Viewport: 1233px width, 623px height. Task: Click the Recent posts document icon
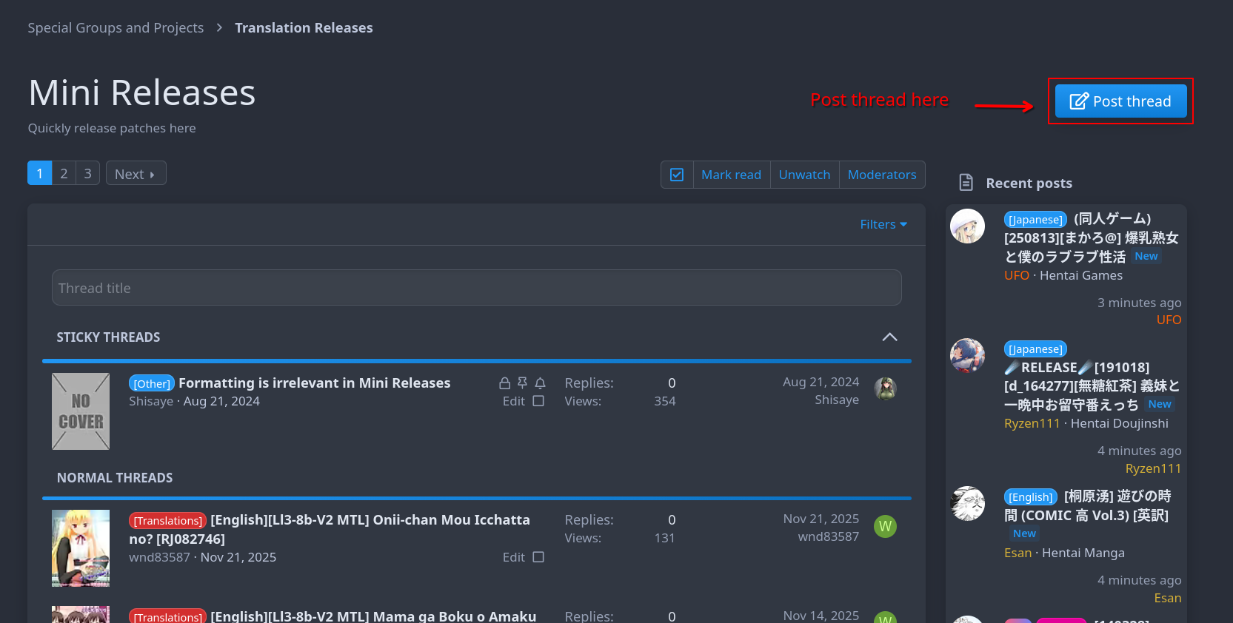coord(966,183)
